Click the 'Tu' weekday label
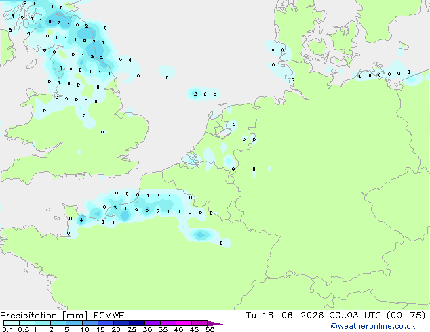This screenshot has height=332, width=430. 251,316
